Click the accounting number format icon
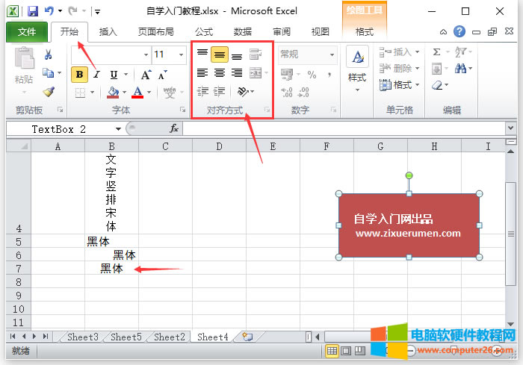 point(287,75)
